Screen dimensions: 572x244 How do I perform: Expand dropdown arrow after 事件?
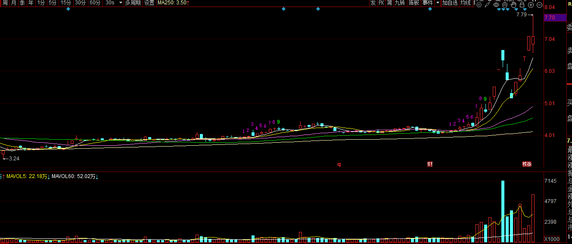pos(438,3)
